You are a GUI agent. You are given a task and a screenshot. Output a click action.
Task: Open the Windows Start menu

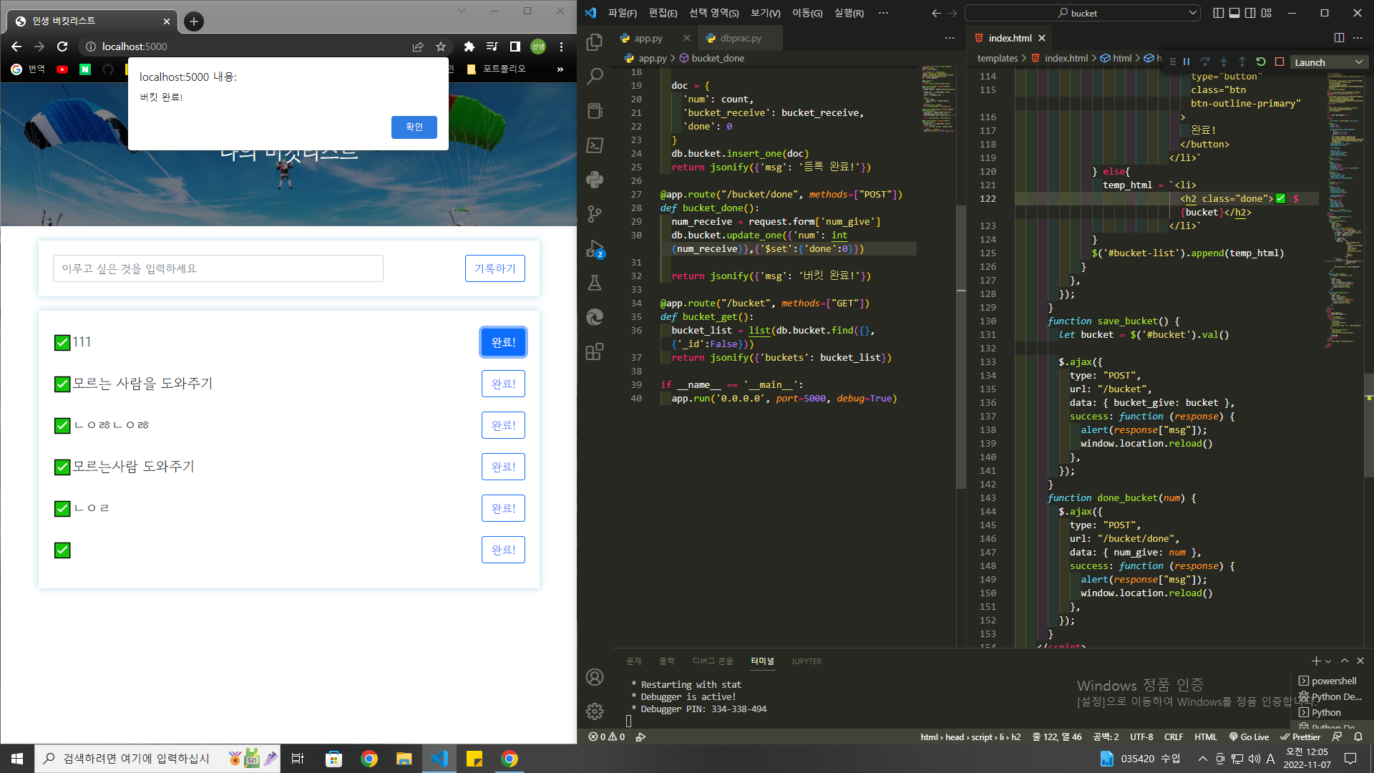(x=17, y=759)
